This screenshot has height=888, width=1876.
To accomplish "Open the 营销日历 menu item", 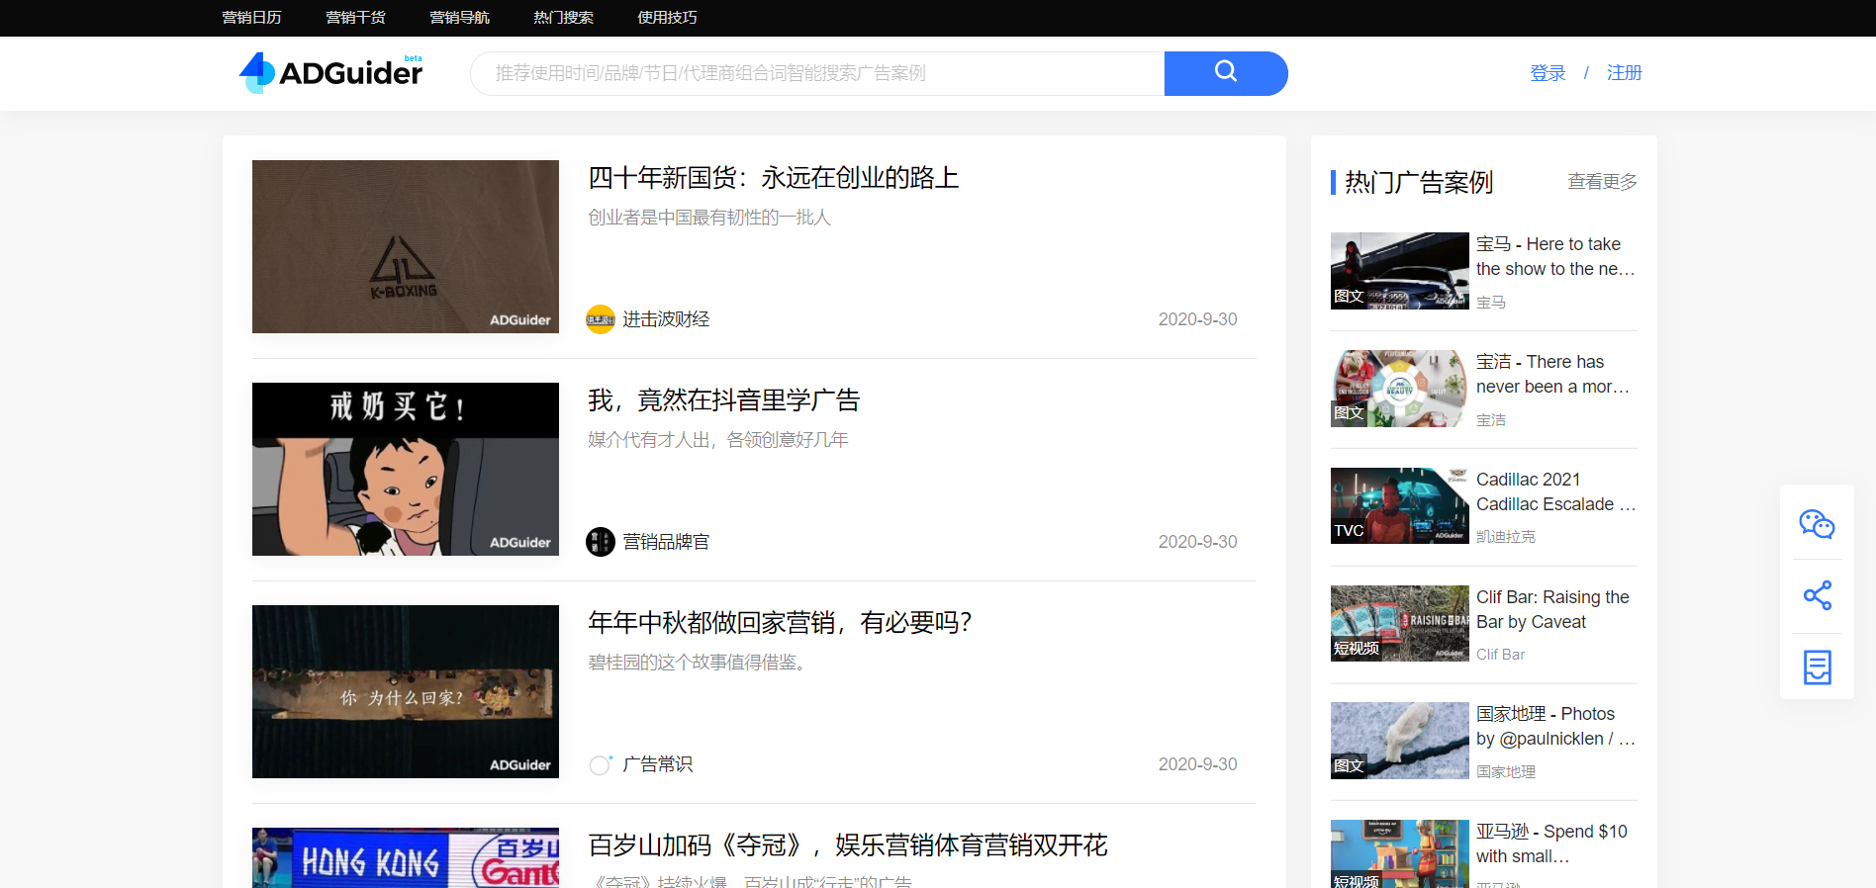I will point(251,18).
